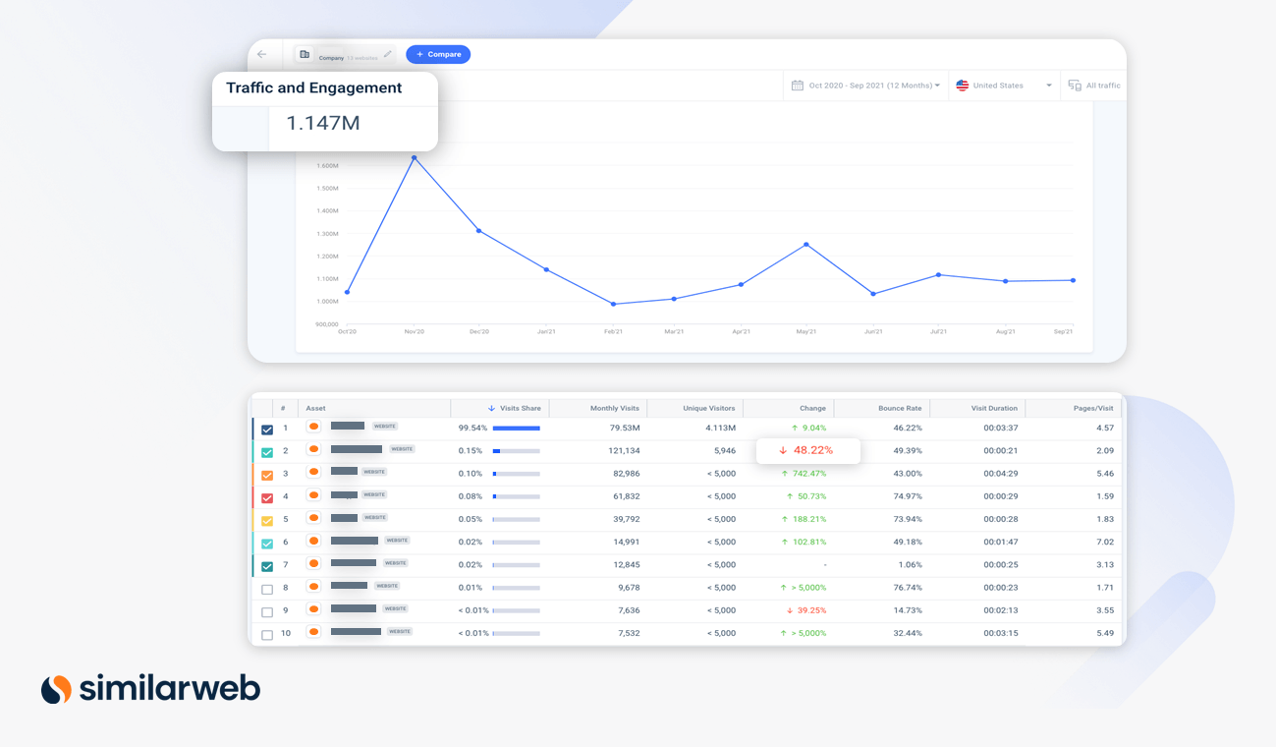The height and width of the screenshot is (747, 1276).
Task: Click the 99.54% visits share bar
Action: (x=517, y=429)
